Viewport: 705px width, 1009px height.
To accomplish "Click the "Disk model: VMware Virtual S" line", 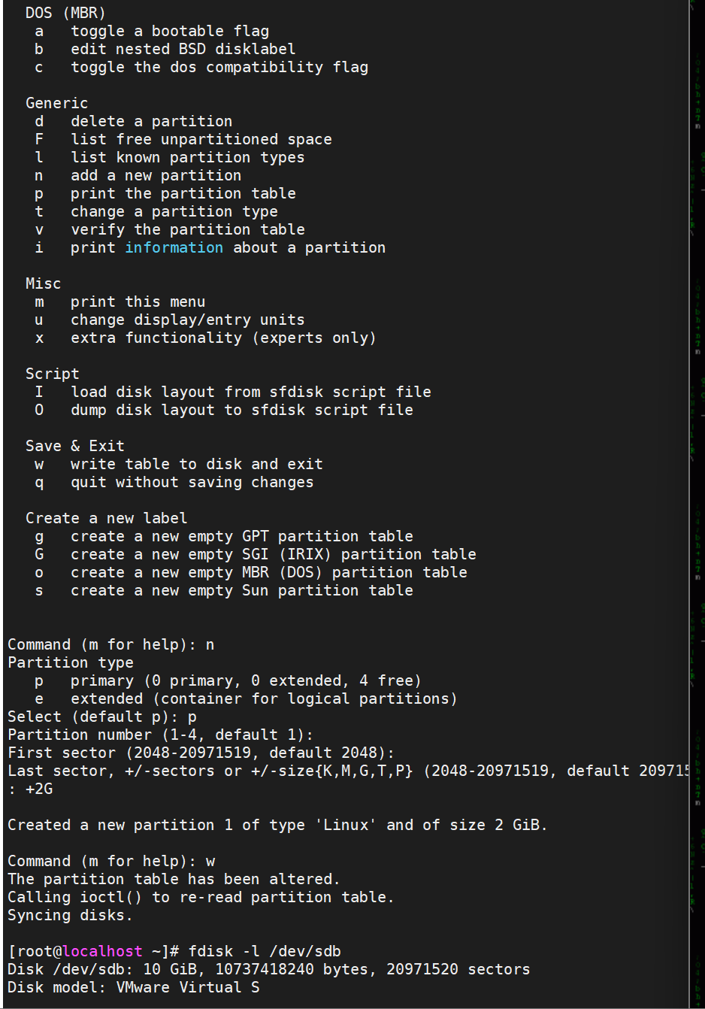I will [x=133, y=987].
